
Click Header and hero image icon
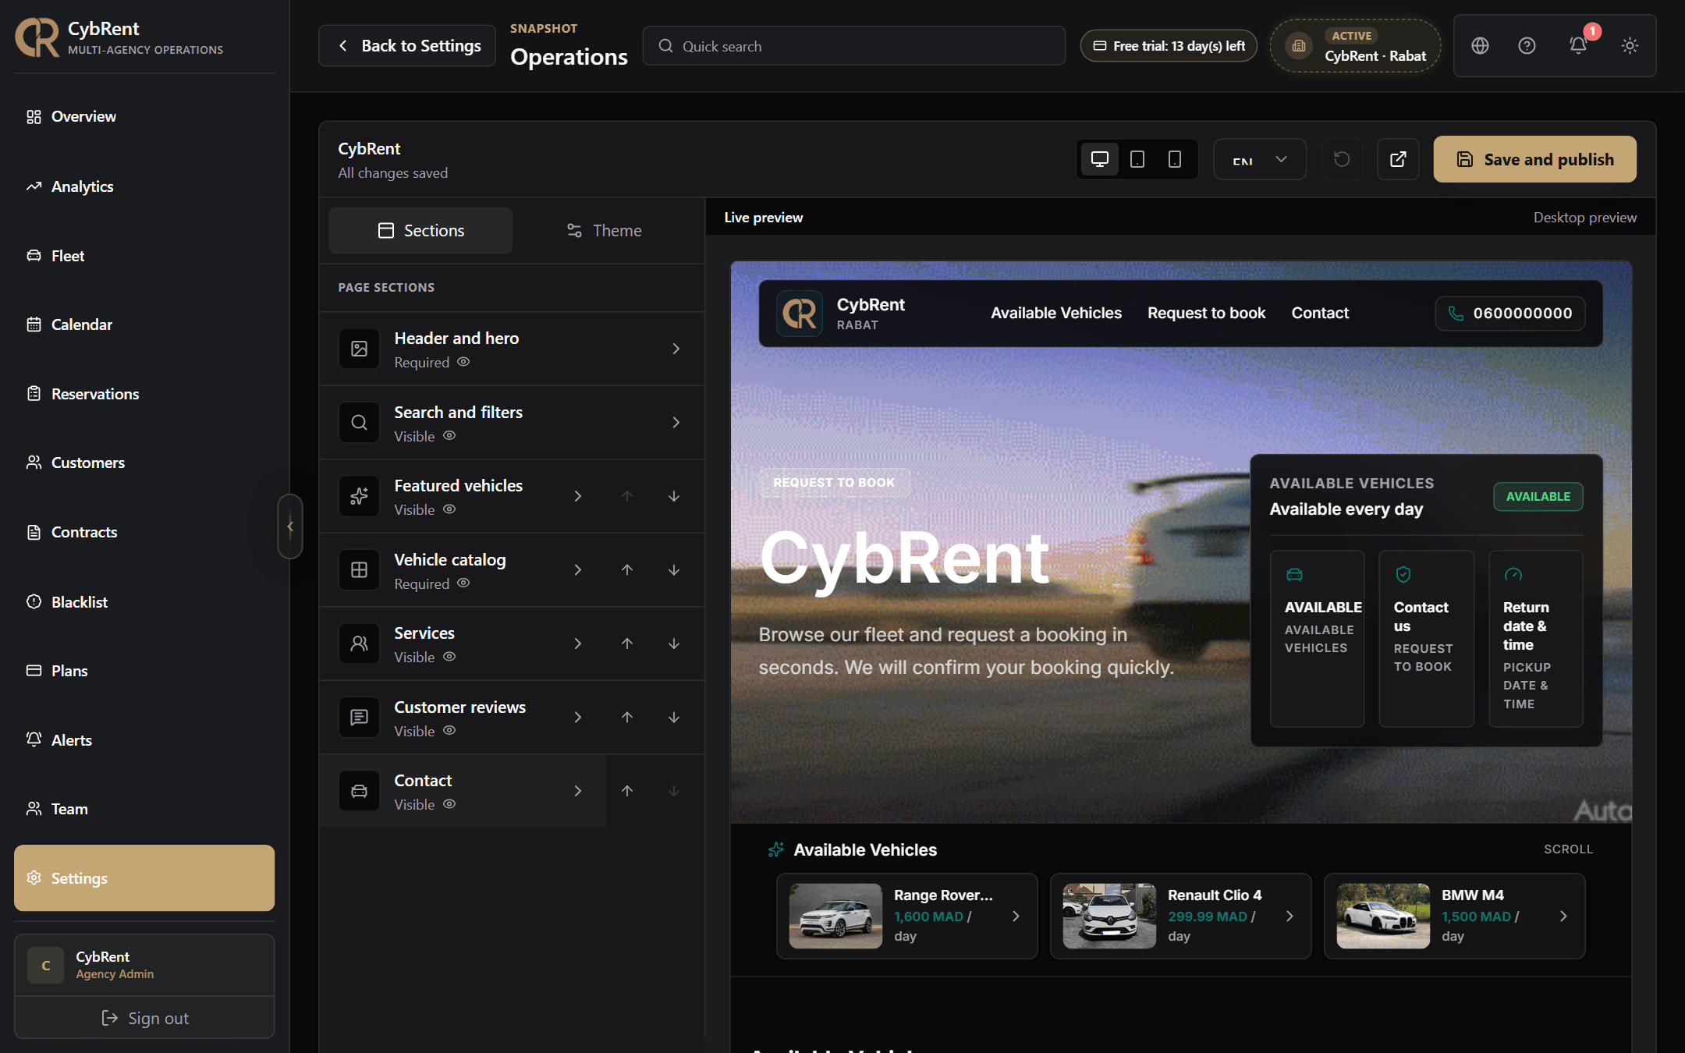pyautogui.click(x=359, y=349)
